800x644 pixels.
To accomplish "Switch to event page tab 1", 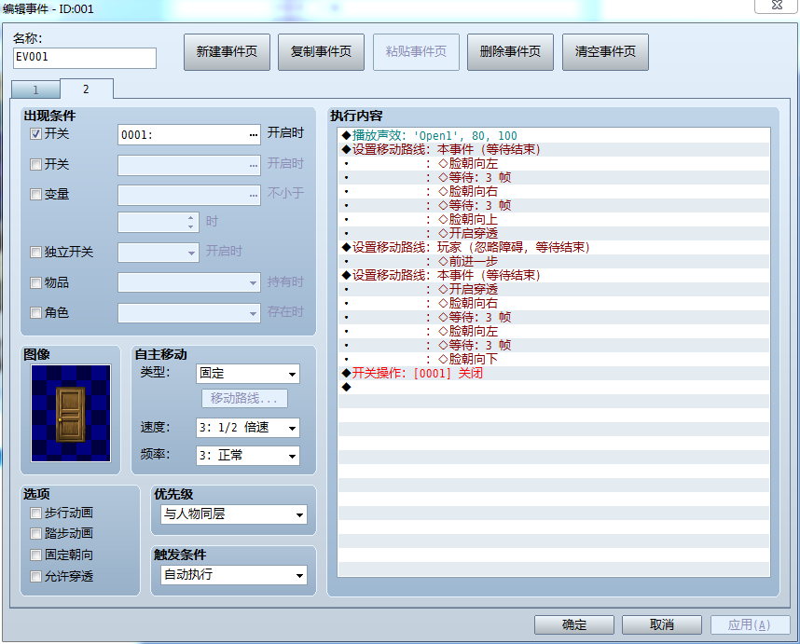I will (35, 90).
